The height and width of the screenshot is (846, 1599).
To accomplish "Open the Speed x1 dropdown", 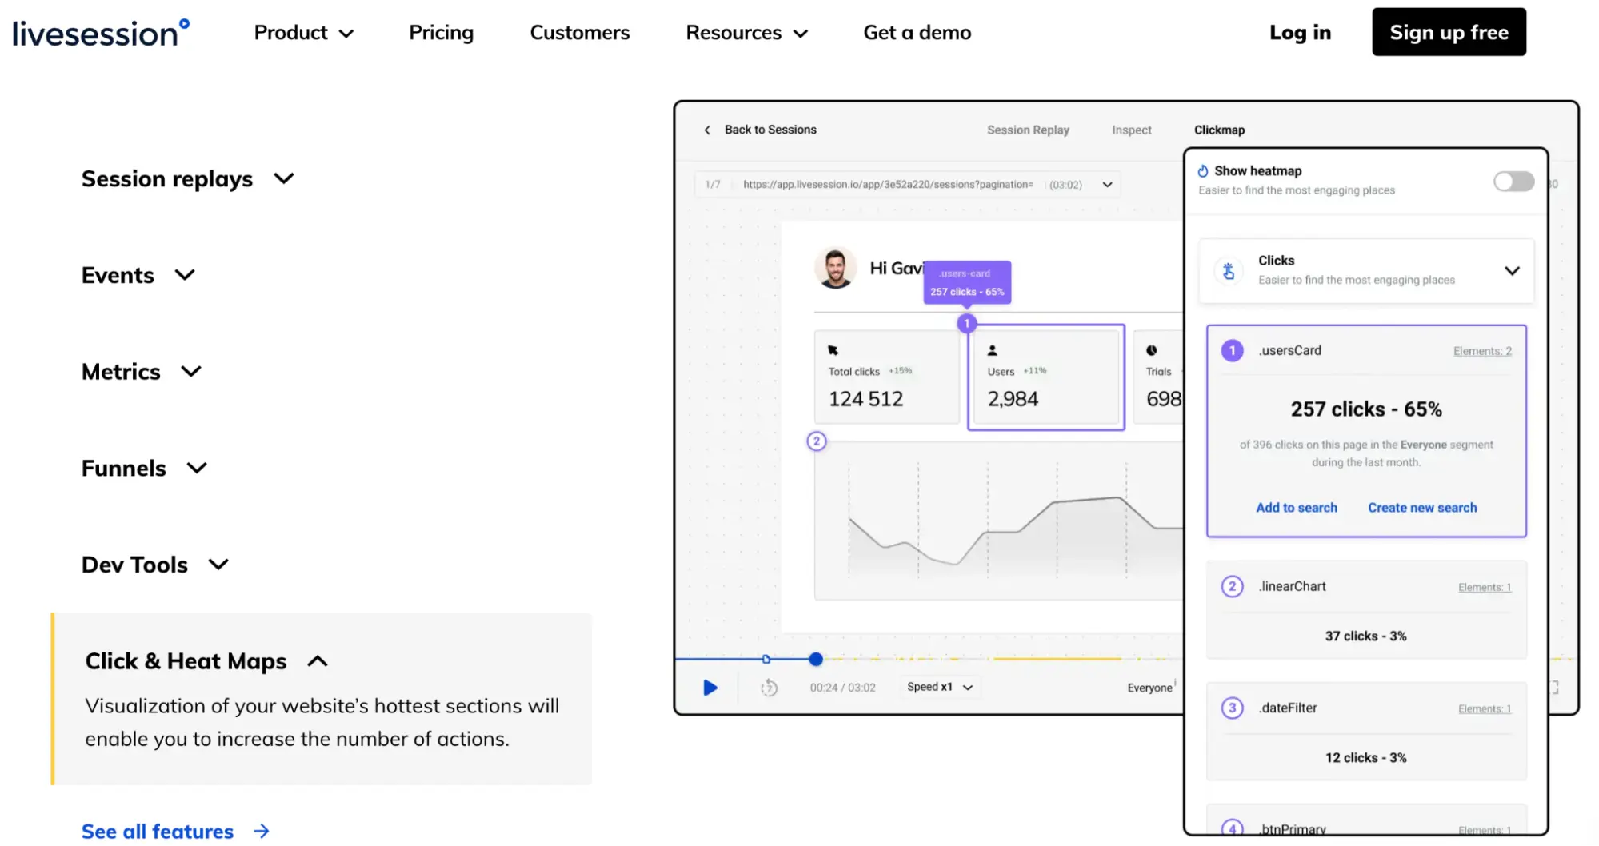I will pyautogui.click(x=940, y=688).
